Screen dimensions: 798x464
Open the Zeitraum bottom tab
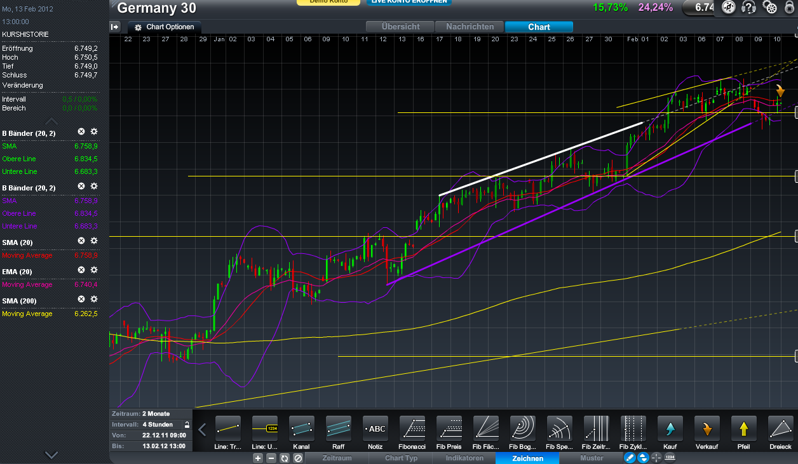tap(337, 458)
